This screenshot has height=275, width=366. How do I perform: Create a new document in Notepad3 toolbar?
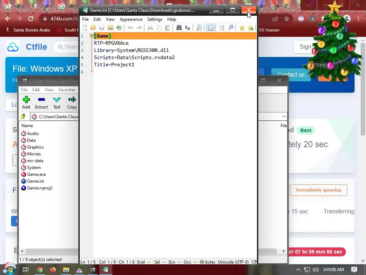(x=85, y=28)
